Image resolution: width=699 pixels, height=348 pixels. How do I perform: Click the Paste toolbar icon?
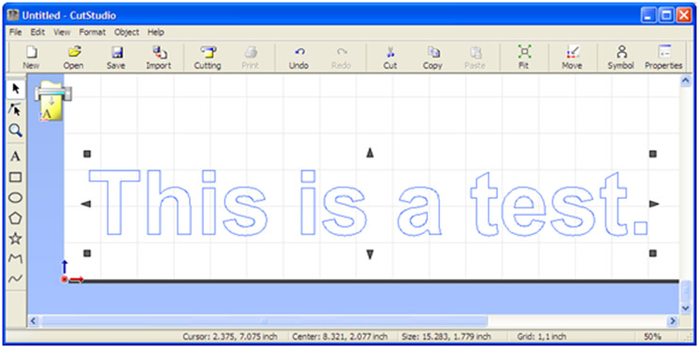[475, 57]
